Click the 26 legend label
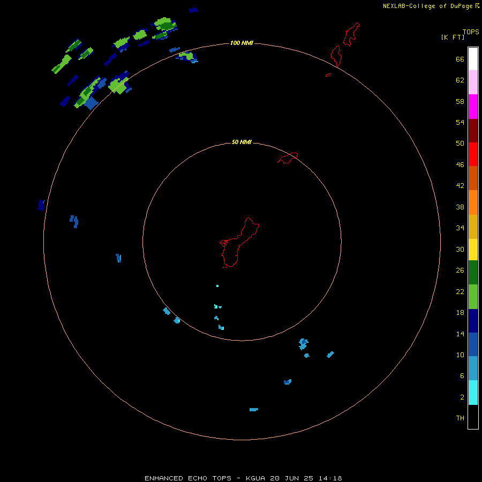 (x=460, y=270)
